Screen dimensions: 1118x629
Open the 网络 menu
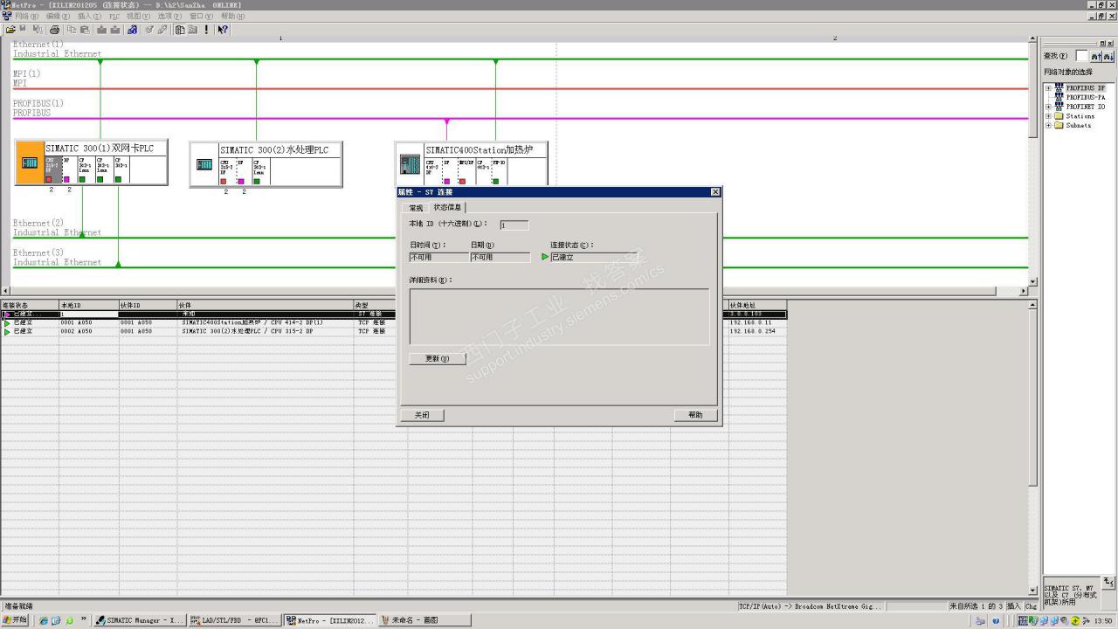coord(26,16)
